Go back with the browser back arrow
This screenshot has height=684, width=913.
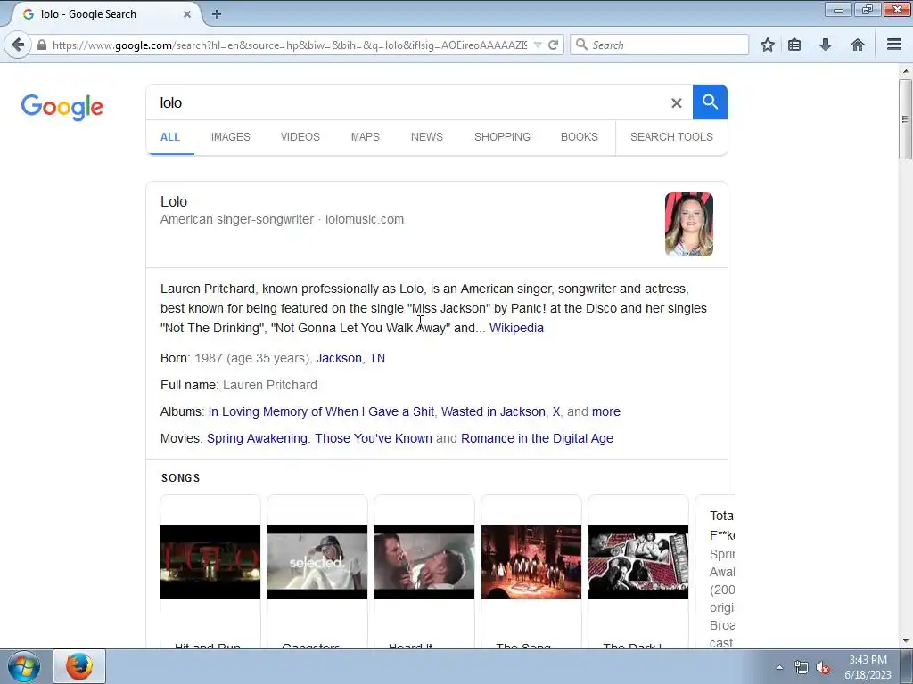click(x=18, y=45)
